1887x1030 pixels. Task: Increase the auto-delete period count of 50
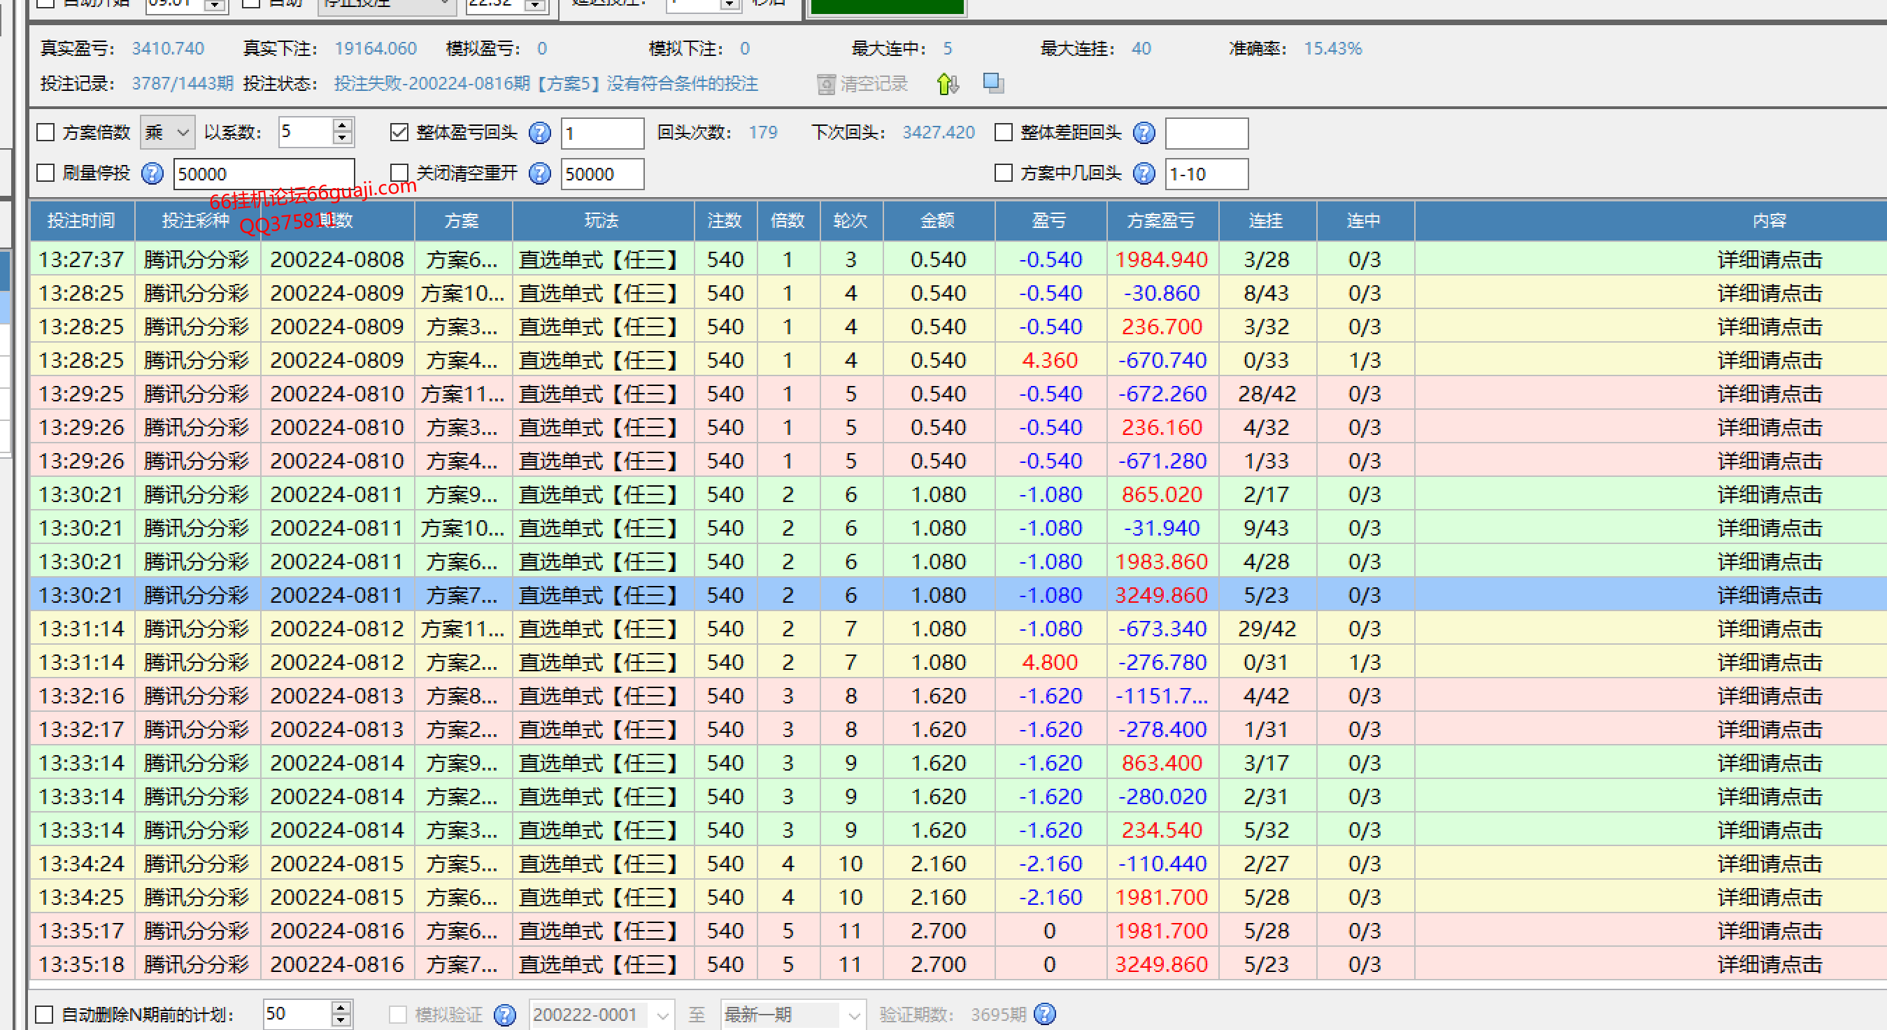(x=341, y=1008)
